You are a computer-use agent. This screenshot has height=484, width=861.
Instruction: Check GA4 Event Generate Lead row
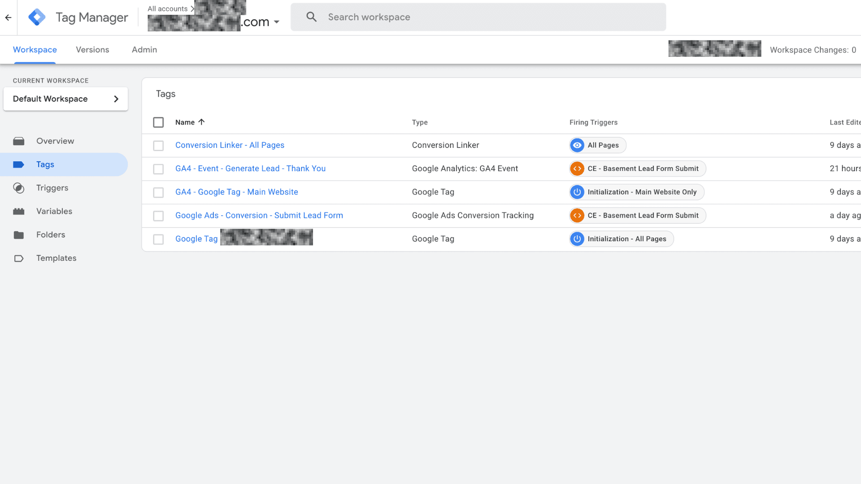pos(158,169)
